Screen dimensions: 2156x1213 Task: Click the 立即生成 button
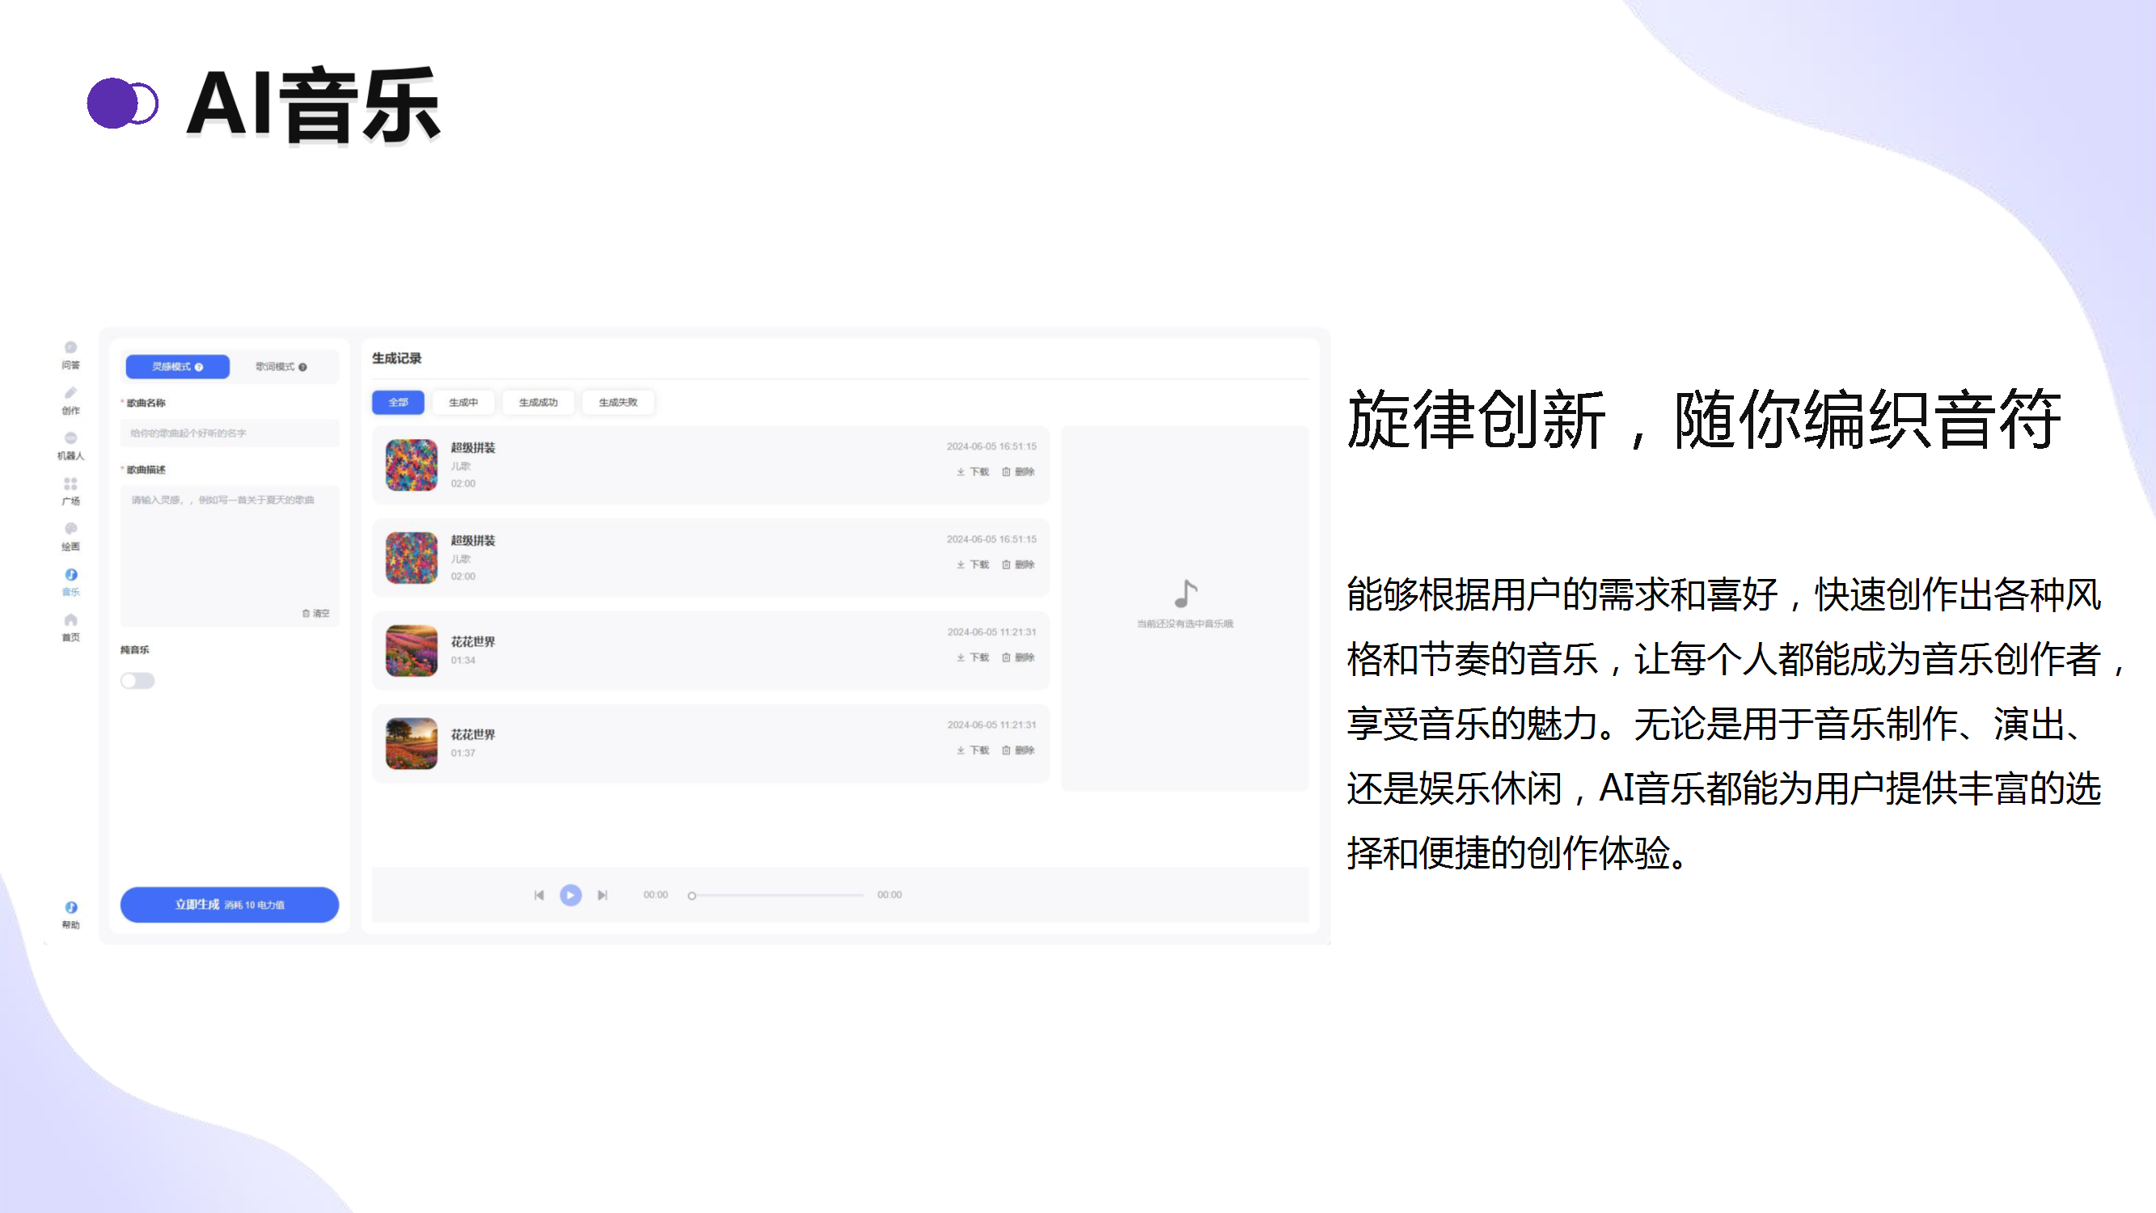point(230,904)
